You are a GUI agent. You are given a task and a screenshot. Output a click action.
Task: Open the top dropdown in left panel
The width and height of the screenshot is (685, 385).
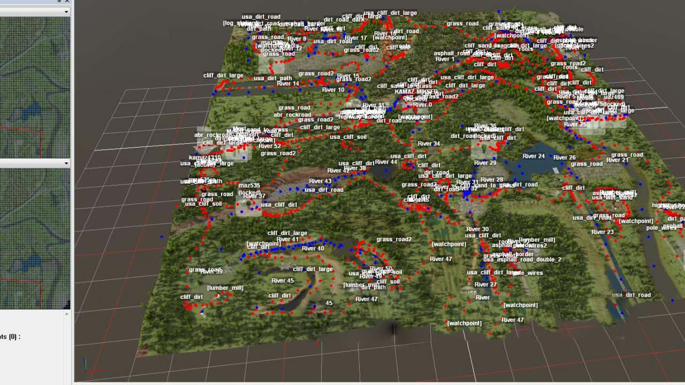pos(66,11)
